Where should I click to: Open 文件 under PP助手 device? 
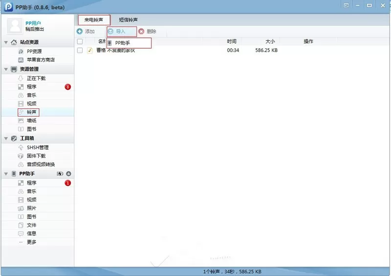[x=31, y=225]
